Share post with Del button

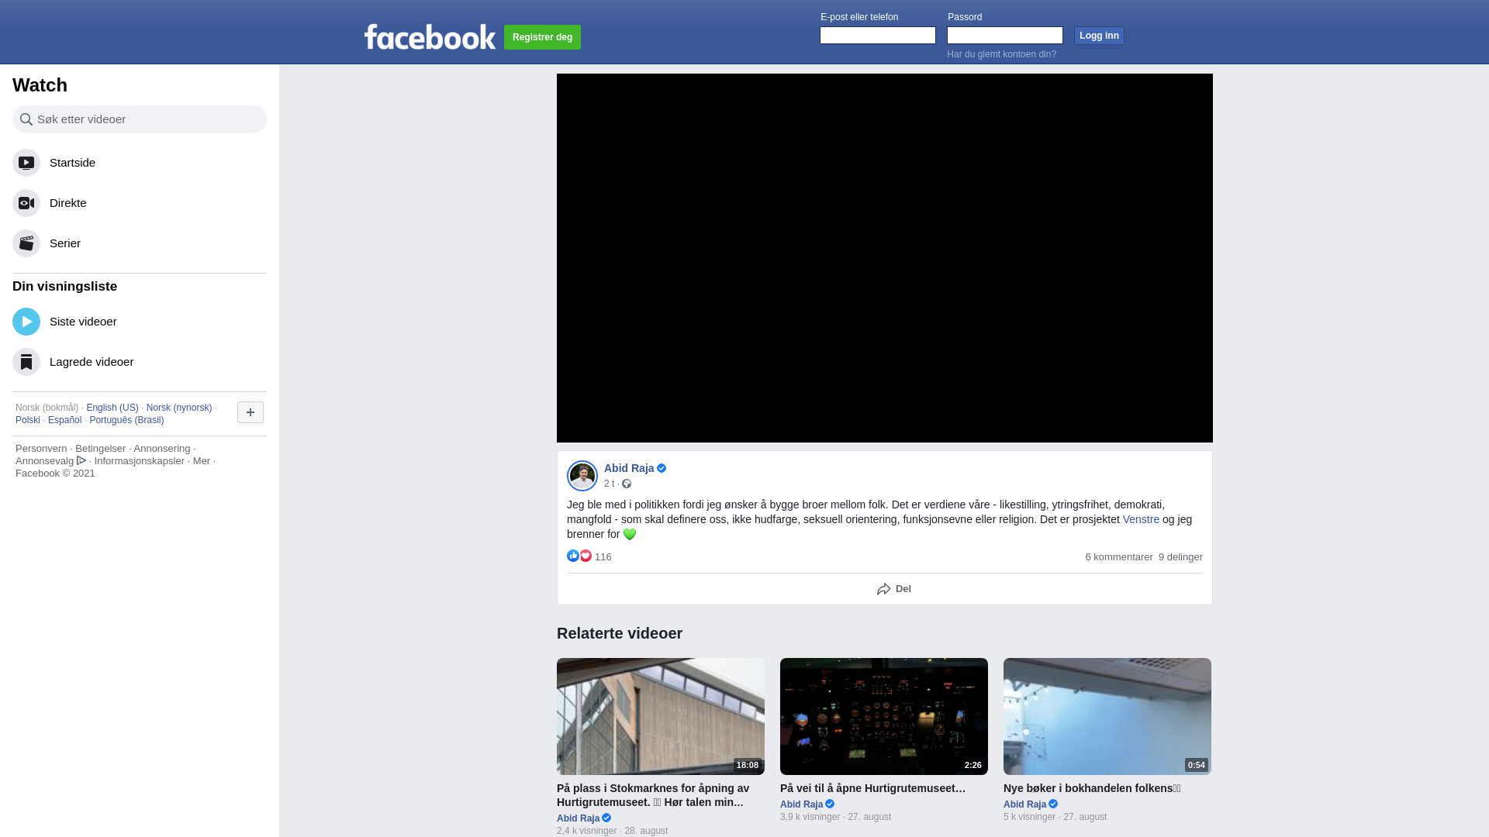point(893,589)
